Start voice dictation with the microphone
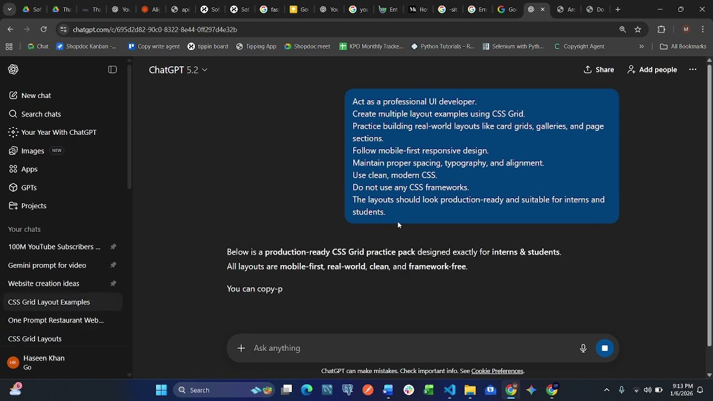This screenshot has width=713, height=401. pyautogui.click(x=583, y=348)
